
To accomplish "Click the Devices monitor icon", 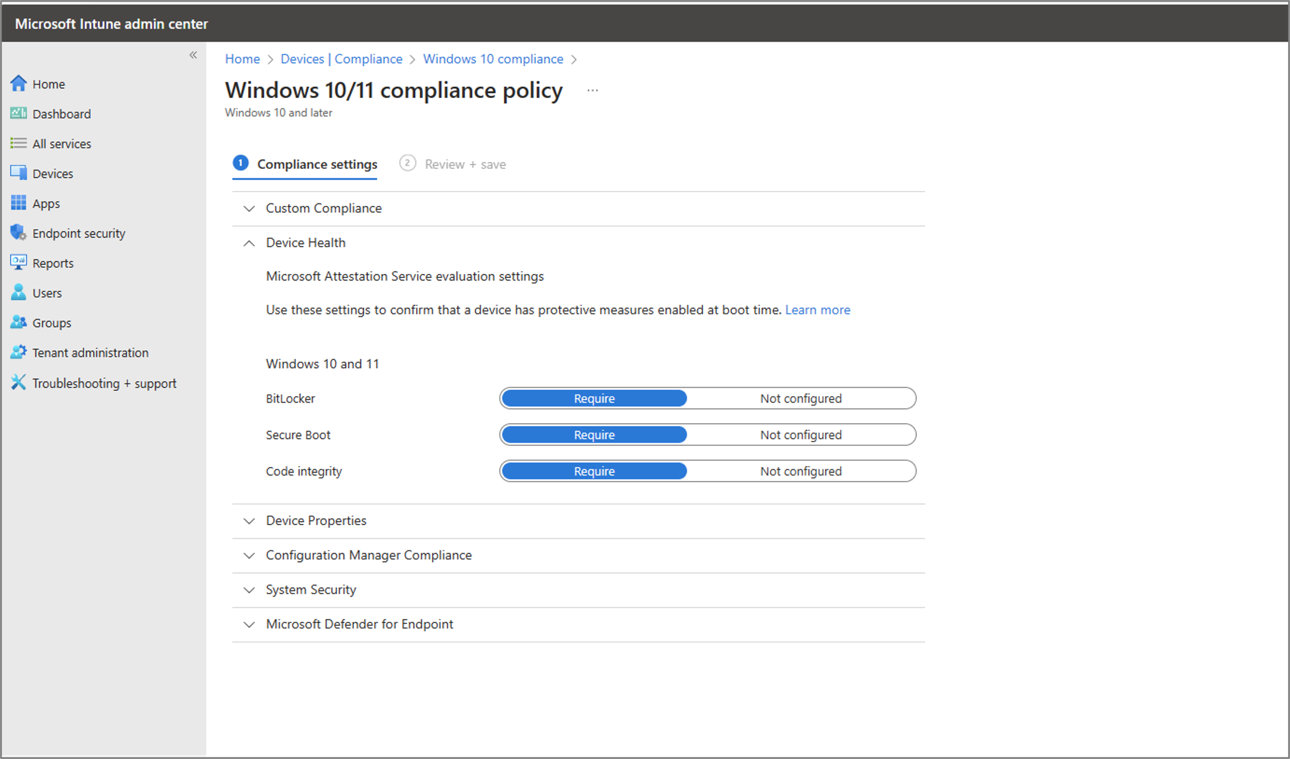I will (x=18, y=173).
